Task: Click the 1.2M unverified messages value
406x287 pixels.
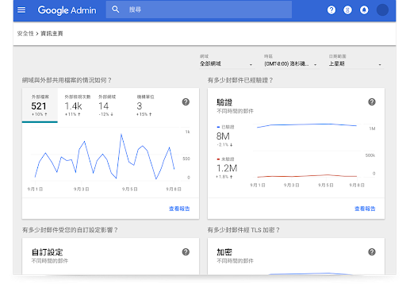Action: (x=227, y=168)
